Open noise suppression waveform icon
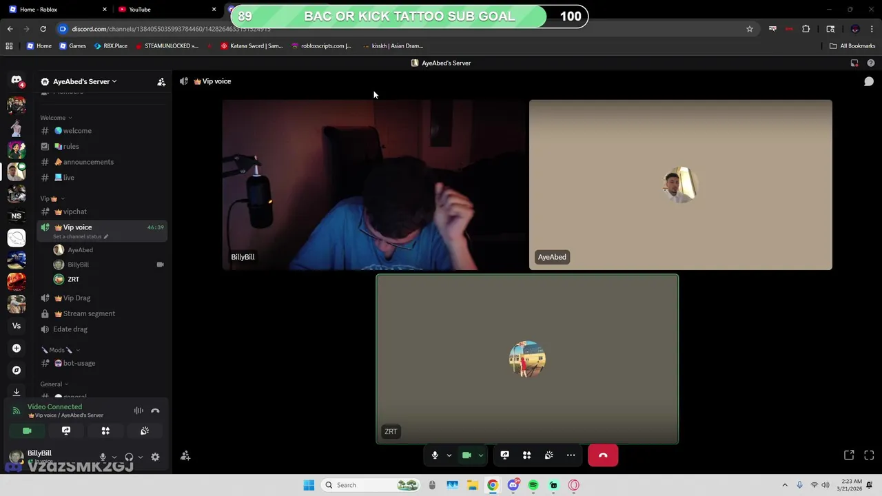This screenshot has height=496, width=882. 139,411
